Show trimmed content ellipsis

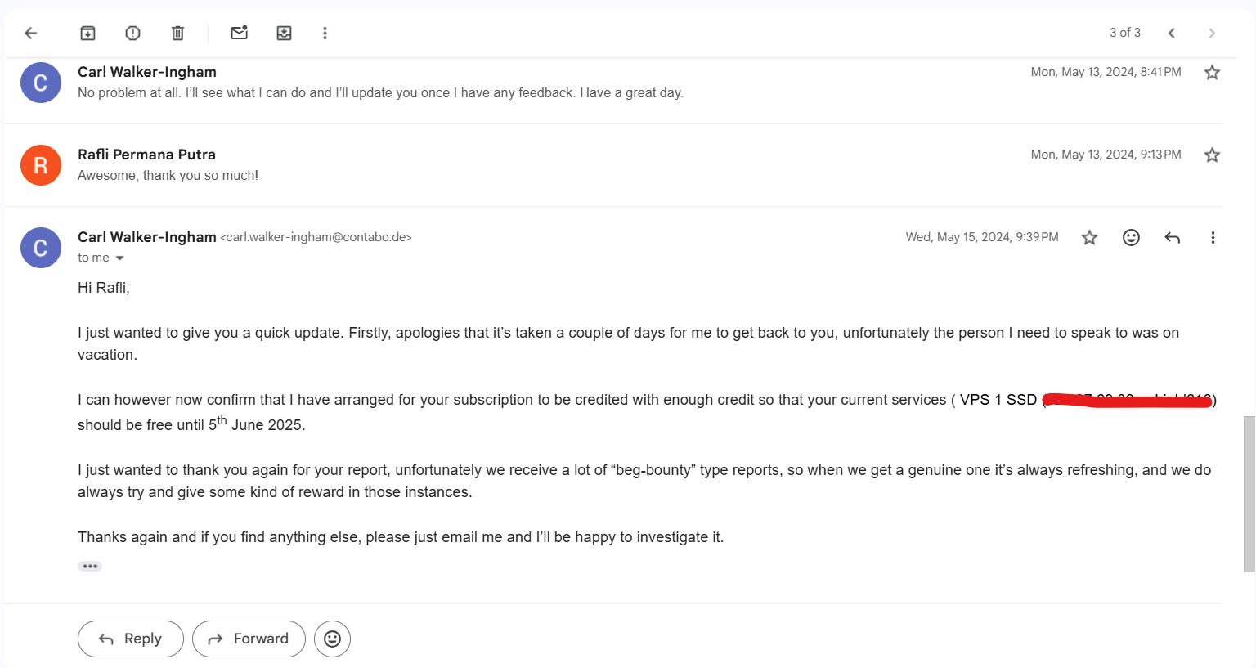coord(90,566)
